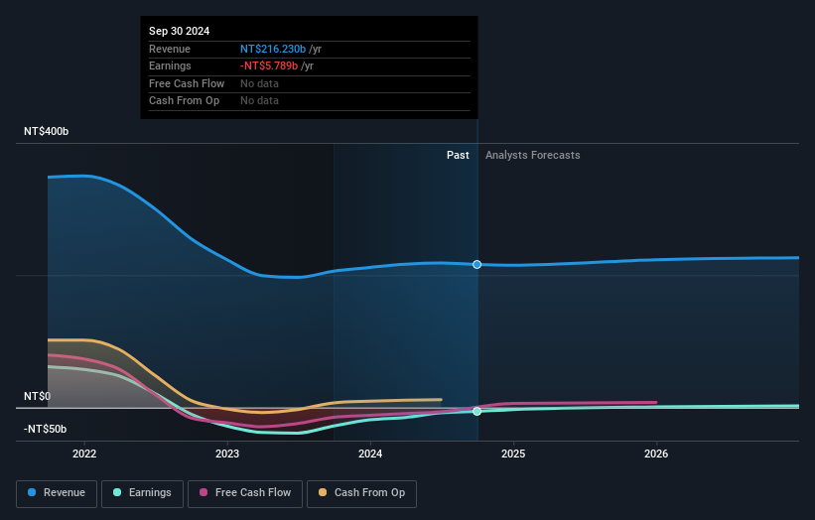Viewport: 815px width, 520px height.
Task: Click the teal Earnings legend dot
Action: coord(117,492)
